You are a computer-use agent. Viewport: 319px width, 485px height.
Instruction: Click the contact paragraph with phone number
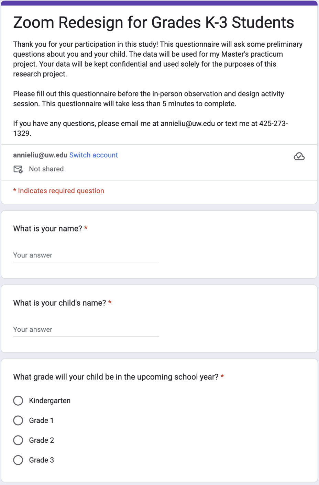coord(150,128)
